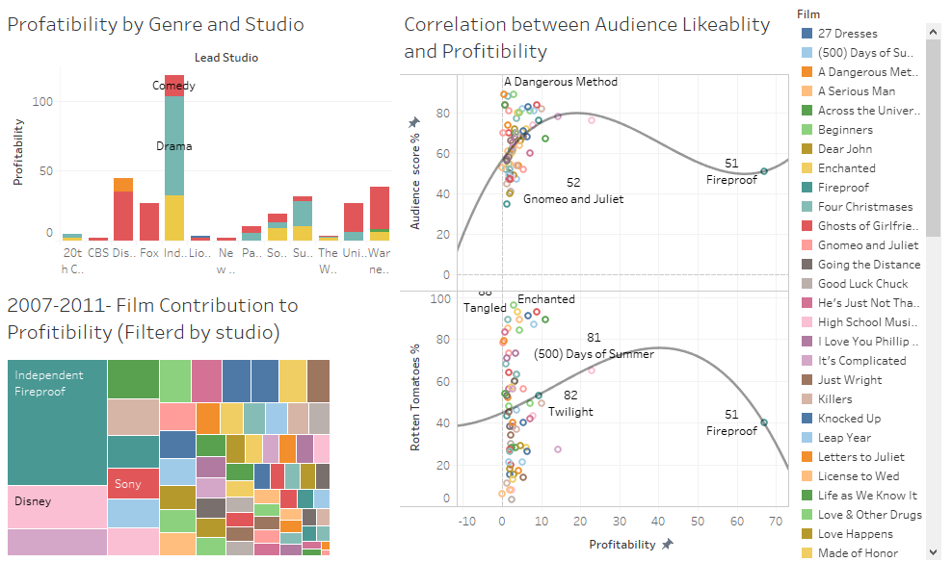Highlight Enchanted in the Film legend

846,168
